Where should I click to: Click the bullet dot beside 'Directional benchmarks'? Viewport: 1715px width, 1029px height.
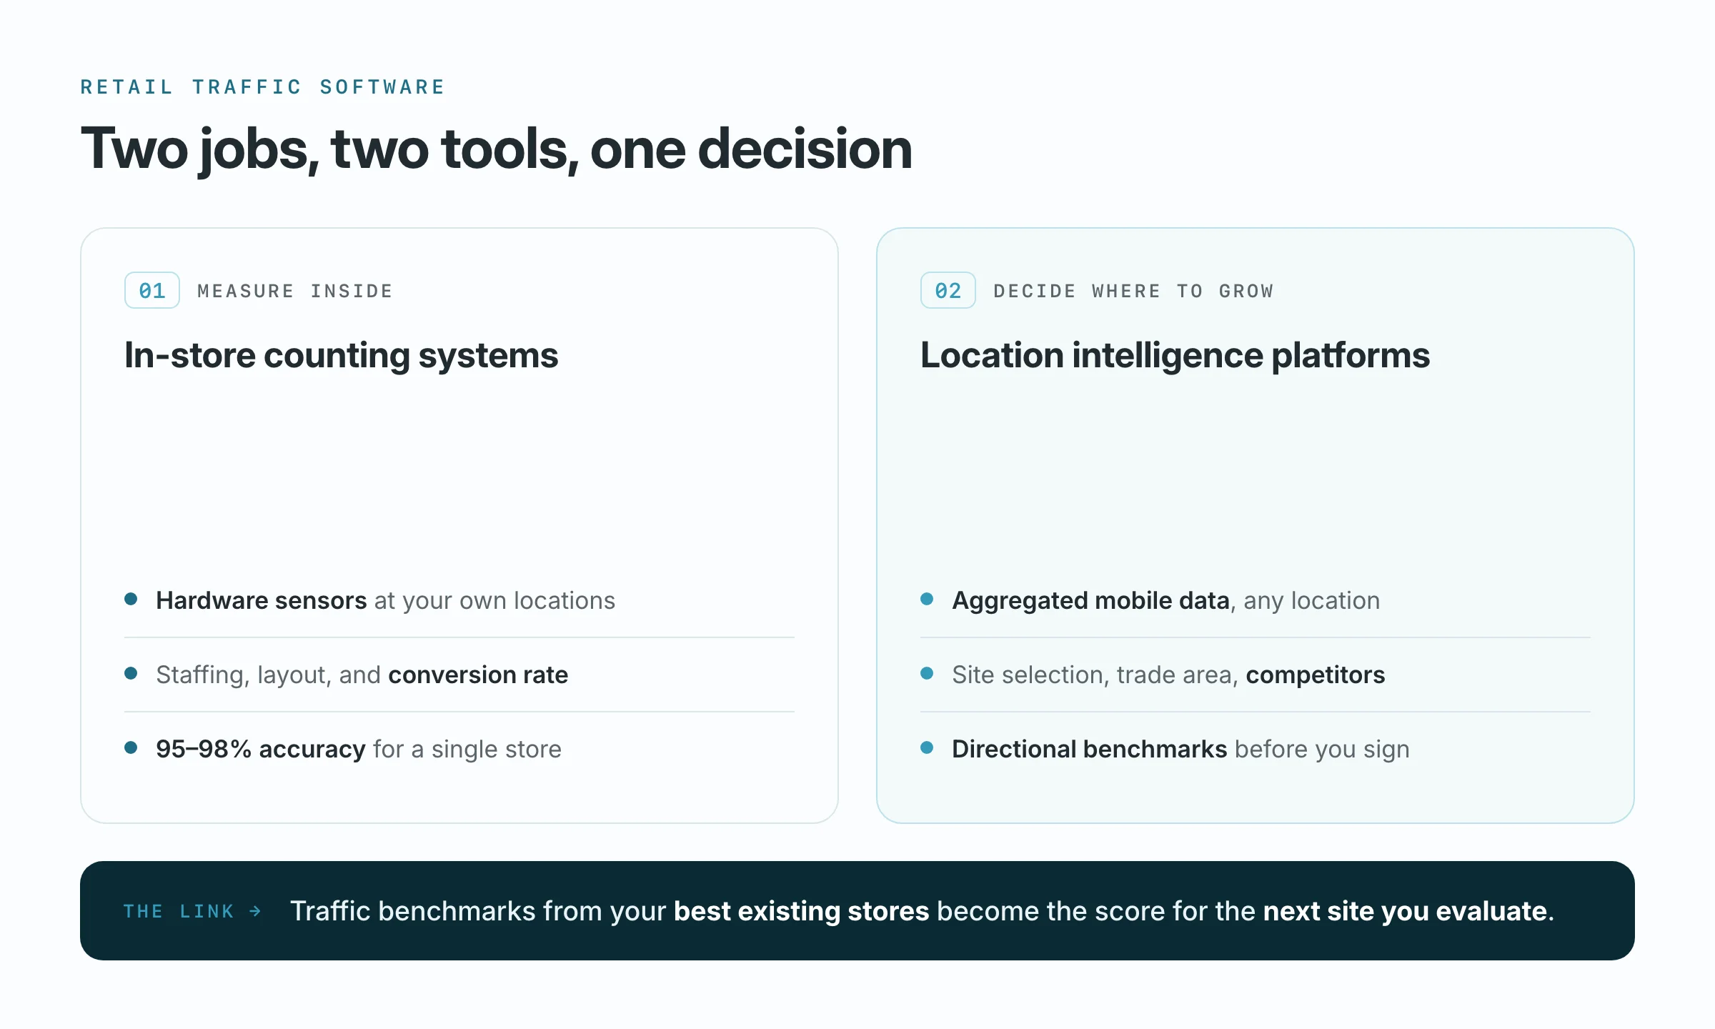click(927, 747)
